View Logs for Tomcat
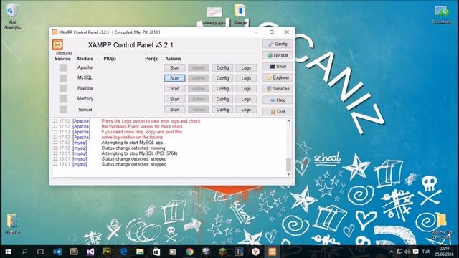The image size is (459, 258). (x=246, y=110)
